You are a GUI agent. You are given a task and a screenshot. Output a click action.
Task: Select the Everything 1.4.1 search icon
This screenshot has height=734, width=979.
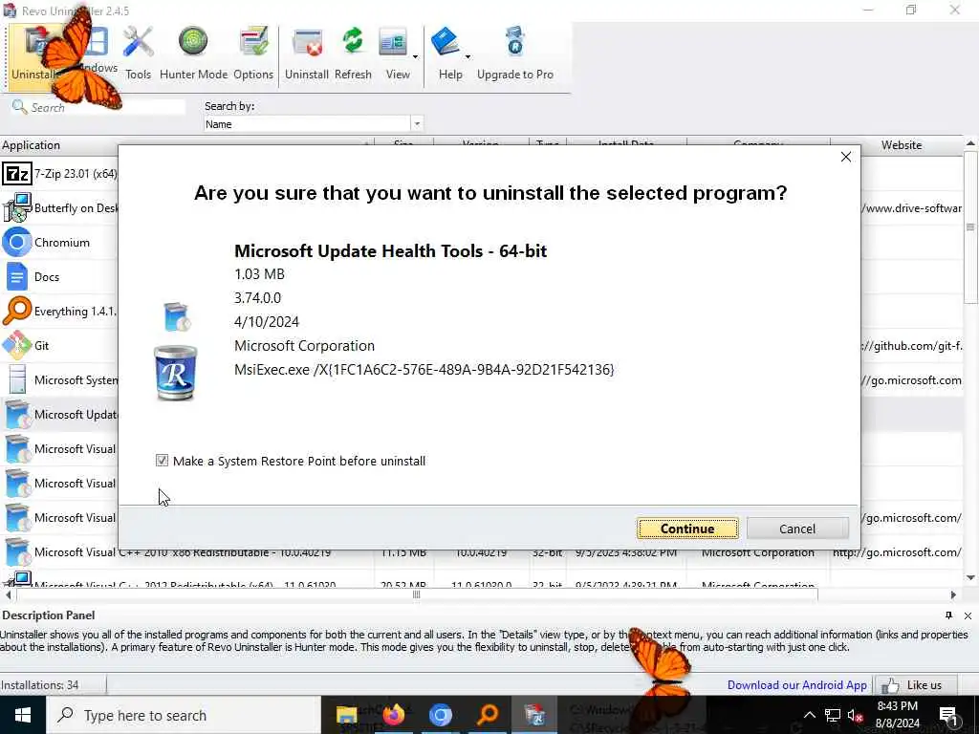click(17, 311)
